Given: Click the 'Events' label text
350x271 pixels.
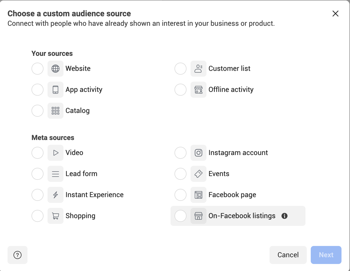Looking at the screenshot, I should coord(219,174).
